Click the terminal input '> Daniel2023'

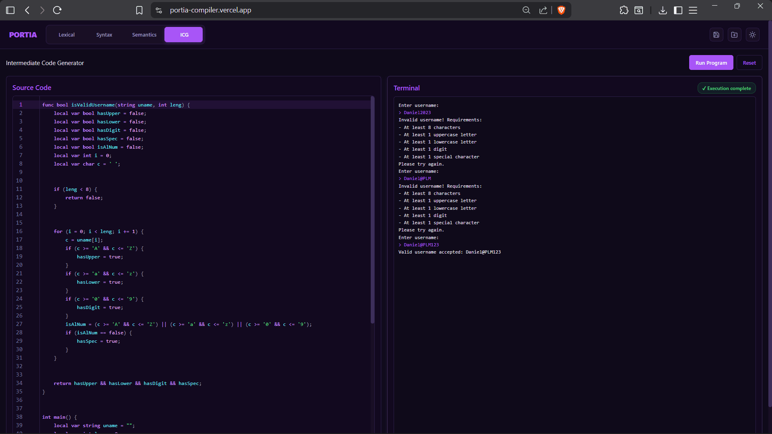click(415, 113)
